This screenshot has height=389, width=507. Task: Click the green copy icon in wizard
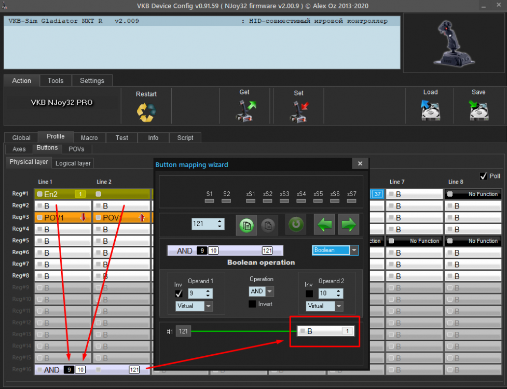pos(246,225)
